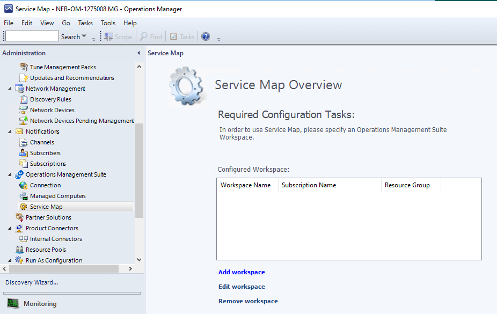Click inside the search input field
This screenshot has height=314, width=497.
[31, 36]
